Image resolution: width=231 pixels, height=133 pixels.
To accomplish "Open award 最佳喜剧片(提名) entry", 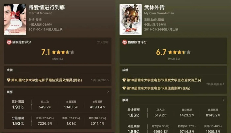I will 158,88.
